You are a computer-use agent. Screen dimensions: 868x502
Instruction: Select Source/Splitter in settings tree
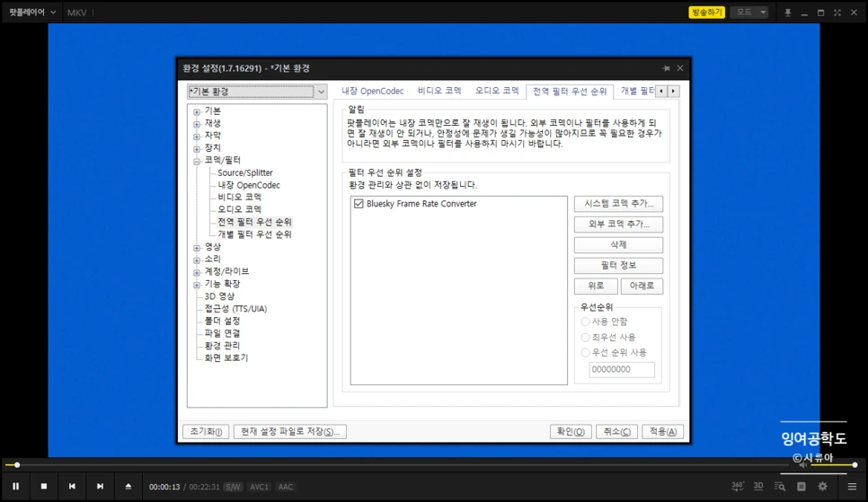pos(245,172)
